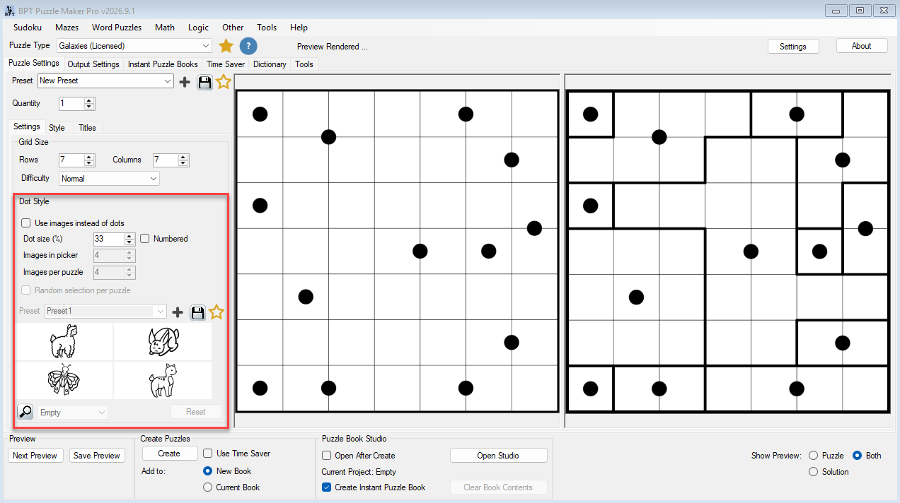Viewport: 900px width, 503px height.
Task: Switch to the Dictionary tab
Action: [x=270, y=64]
